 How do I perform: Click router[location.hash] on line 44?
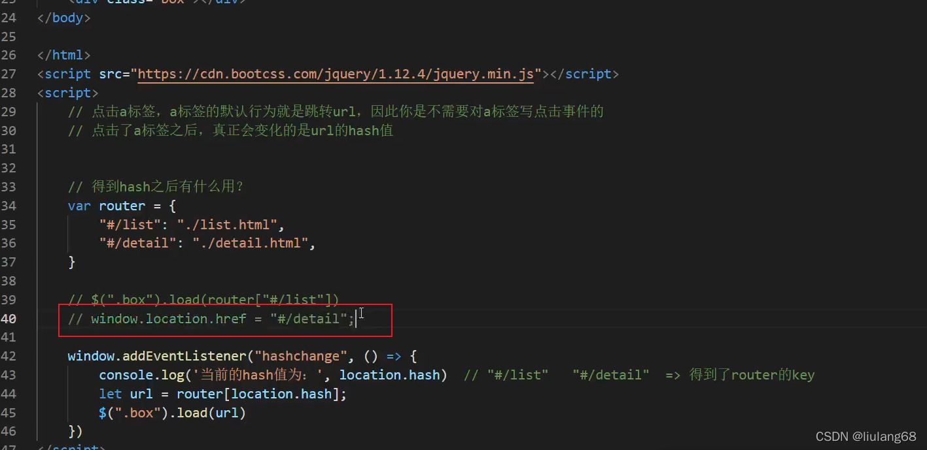258,394
